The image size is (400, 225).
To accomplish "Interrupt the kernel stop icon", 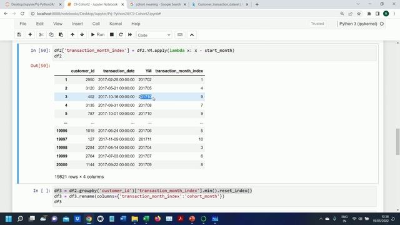I will [x=112, y=35].
